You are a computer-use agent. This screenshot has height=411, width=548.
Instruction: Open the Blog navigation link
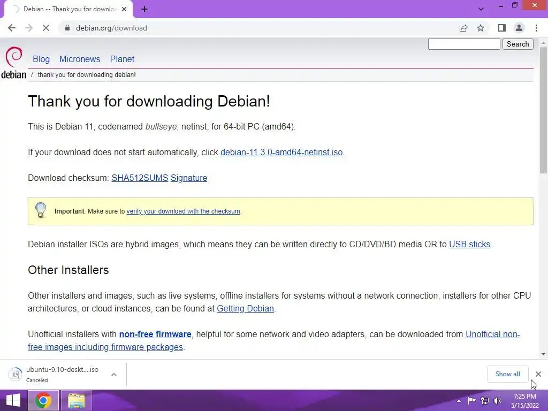click(41, 59)
